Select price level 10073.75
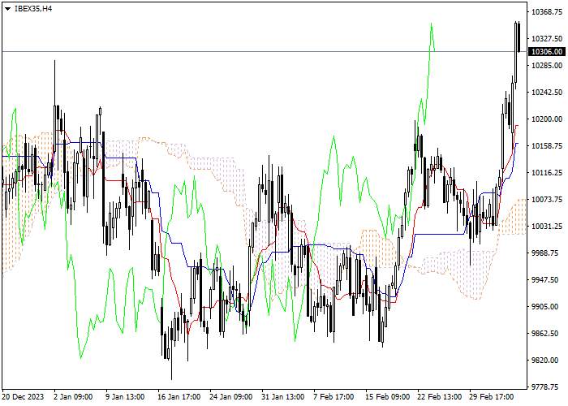 (x=547, y=200)
